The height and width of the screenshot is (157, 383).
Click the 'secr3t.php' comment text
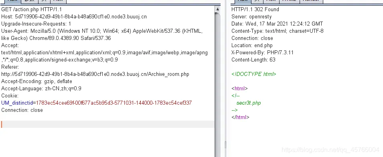point(249,103)
